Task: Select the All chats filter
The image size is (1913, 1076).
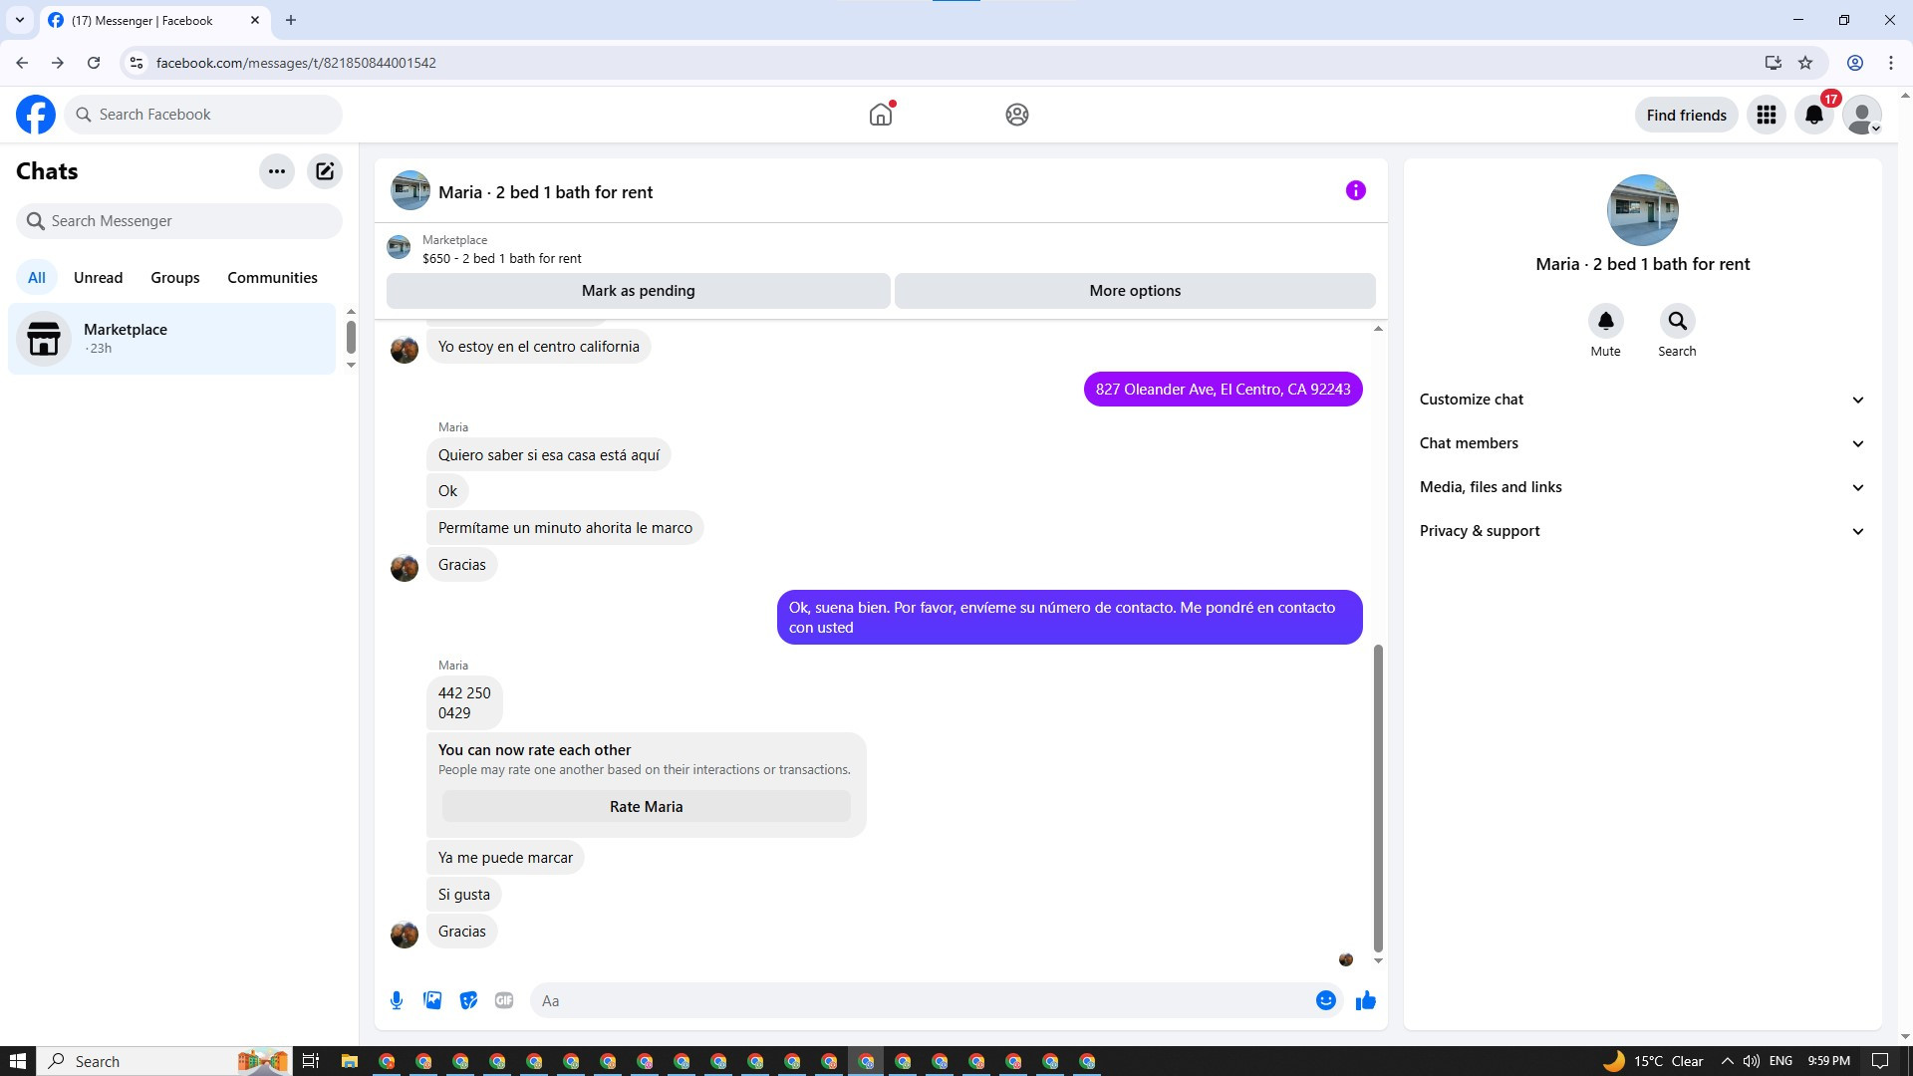Action: 37,278
